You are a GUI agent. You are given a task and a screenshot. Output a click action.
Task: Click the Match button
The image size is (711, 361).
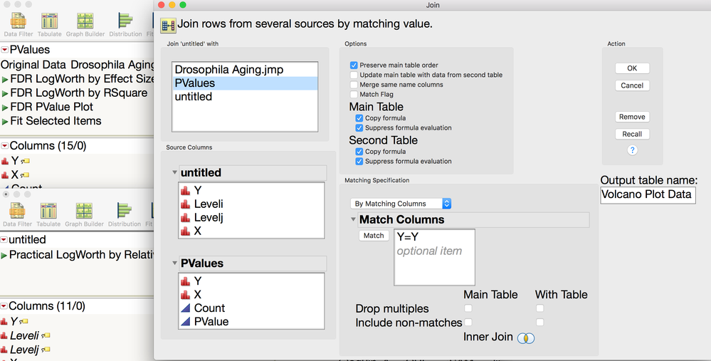374,236
